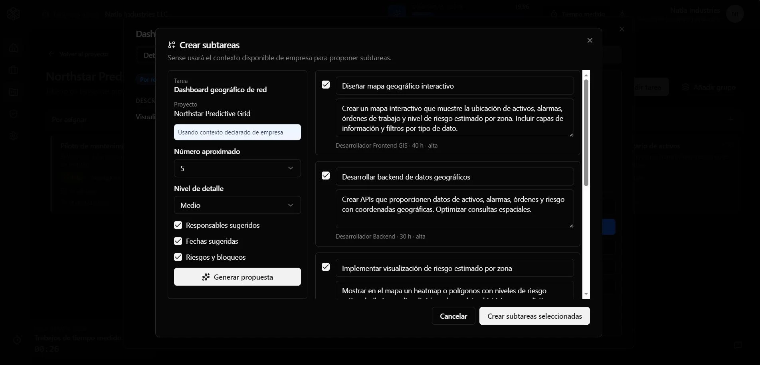This screenshot has width=760, height=365.
Task: Edit title field Diseñar mapa geográfico interactivo
Action: point(455,86)
